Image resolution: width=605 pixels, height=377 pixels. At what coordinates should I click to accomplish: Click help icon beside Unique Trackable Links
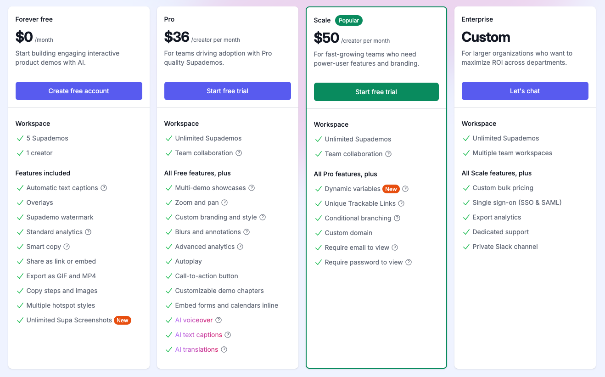tap(401, 203)
